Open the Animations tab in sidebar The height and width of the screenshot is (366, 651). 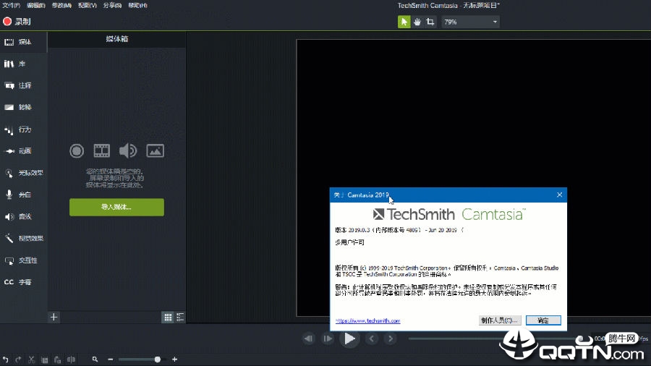(24, 151)
